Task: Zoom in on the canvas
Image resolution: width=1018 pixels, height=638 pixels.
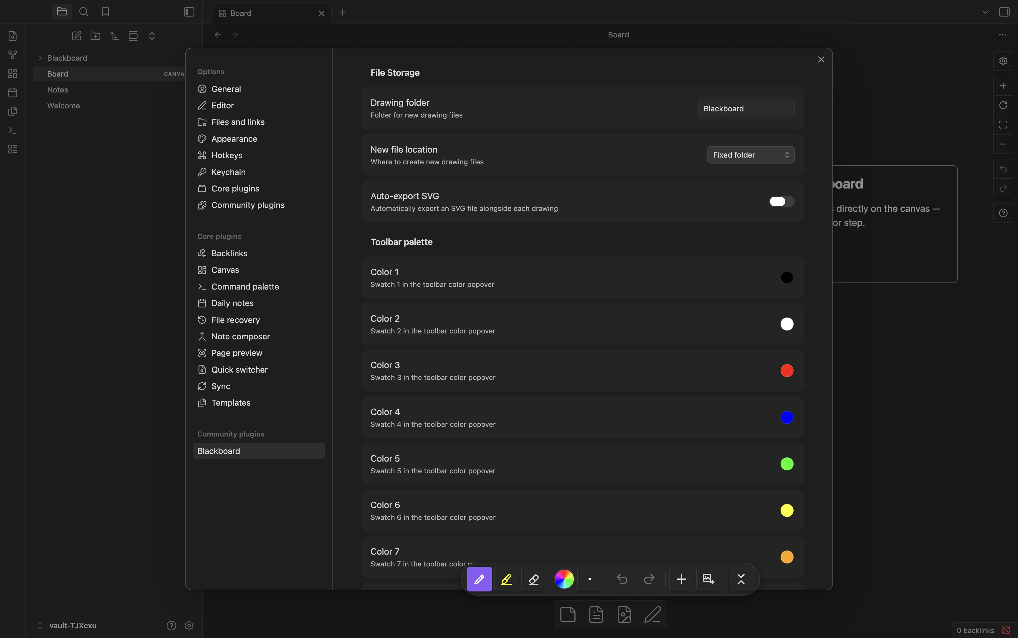Action: point(1003,86)
